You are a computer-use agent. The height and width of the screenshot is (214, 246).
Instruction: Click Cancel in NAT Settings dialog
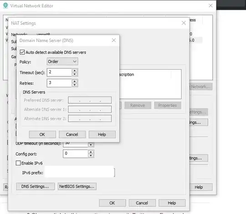click(x=142, y=203)
